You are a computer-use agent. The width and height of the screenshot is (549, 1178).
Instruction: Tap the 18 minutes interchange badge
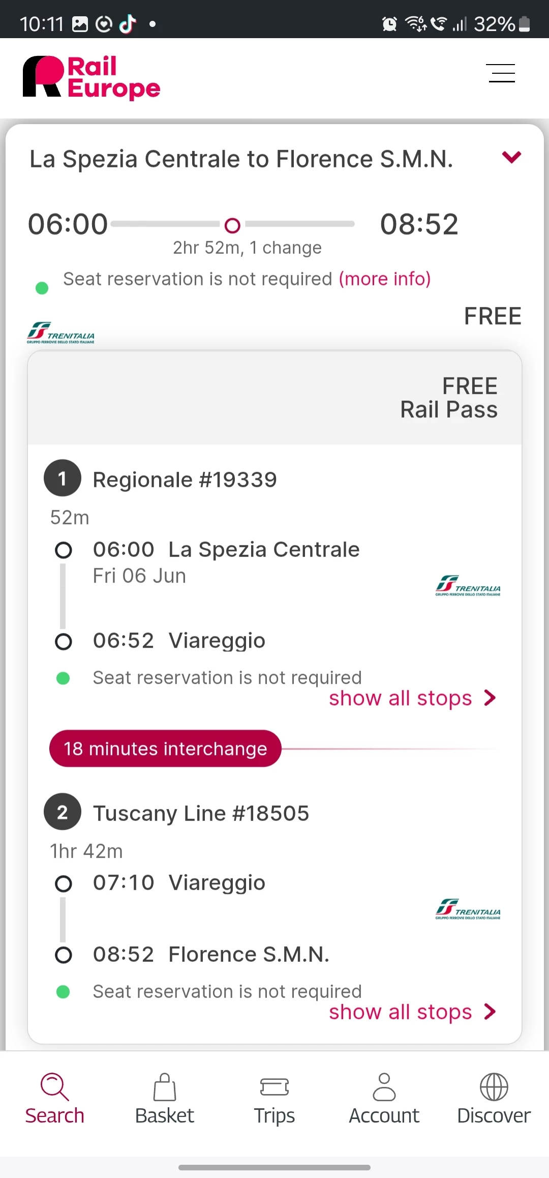click(165, 749)
